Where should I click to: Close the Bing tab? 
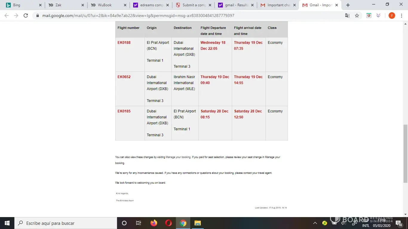[x=40, y=5]
